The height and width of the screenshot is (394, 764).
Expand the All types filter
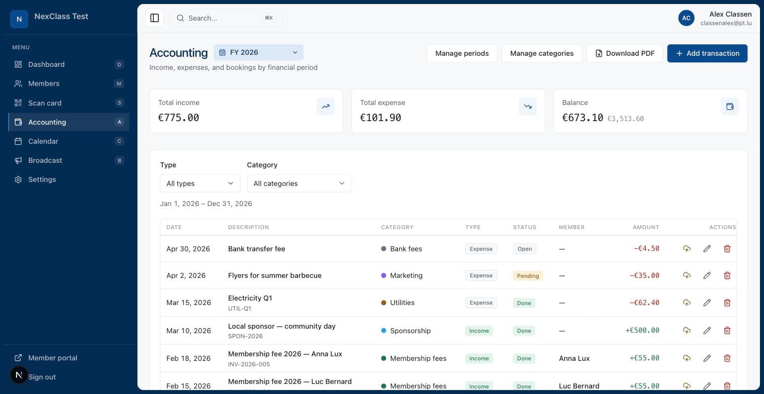coord(200,183)
